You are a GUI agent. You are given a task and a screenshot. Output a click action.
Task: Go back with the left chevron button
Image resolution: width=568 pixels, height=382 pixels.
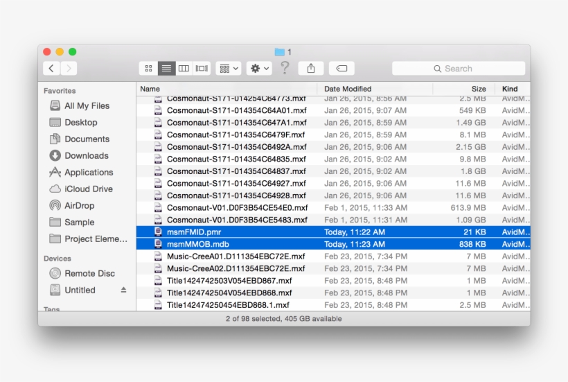[x=51, y=68]
